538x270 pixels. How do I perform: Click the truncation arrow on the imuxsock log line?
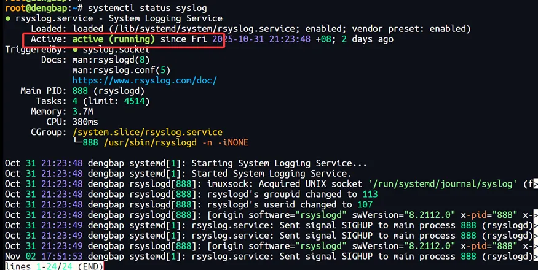pyautogui.click(x=534, y=183)
